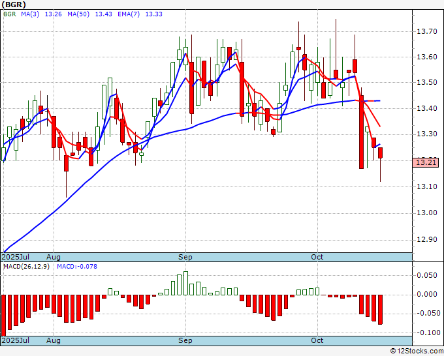Click the EMA(7) legend label
Image resolution: width=444 pixels, height=356 pixels.
pos(129,14)
